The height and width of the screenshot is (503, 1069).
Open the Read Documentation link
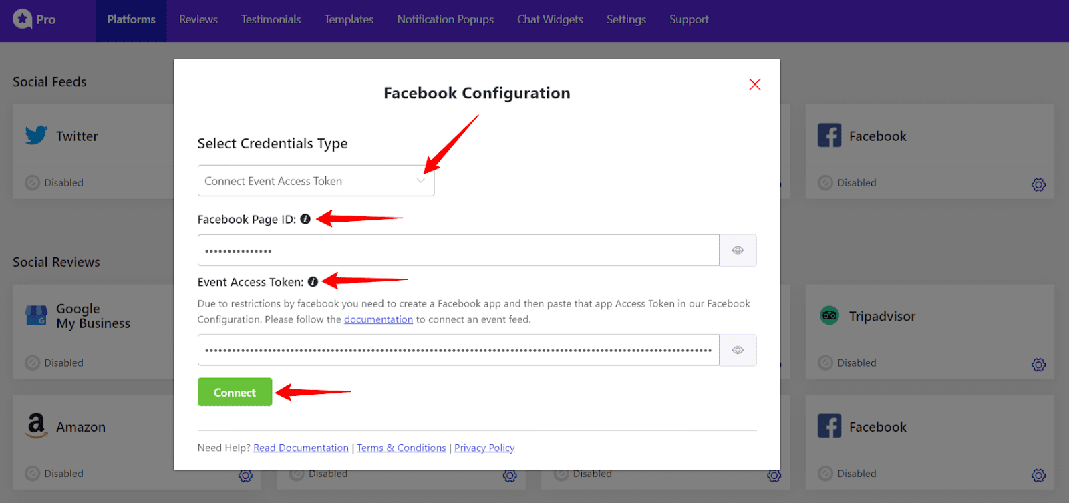[301, 448]
